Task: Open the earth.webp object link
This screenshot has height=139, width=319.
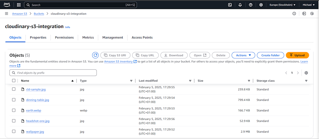Action: coord(34,110)
